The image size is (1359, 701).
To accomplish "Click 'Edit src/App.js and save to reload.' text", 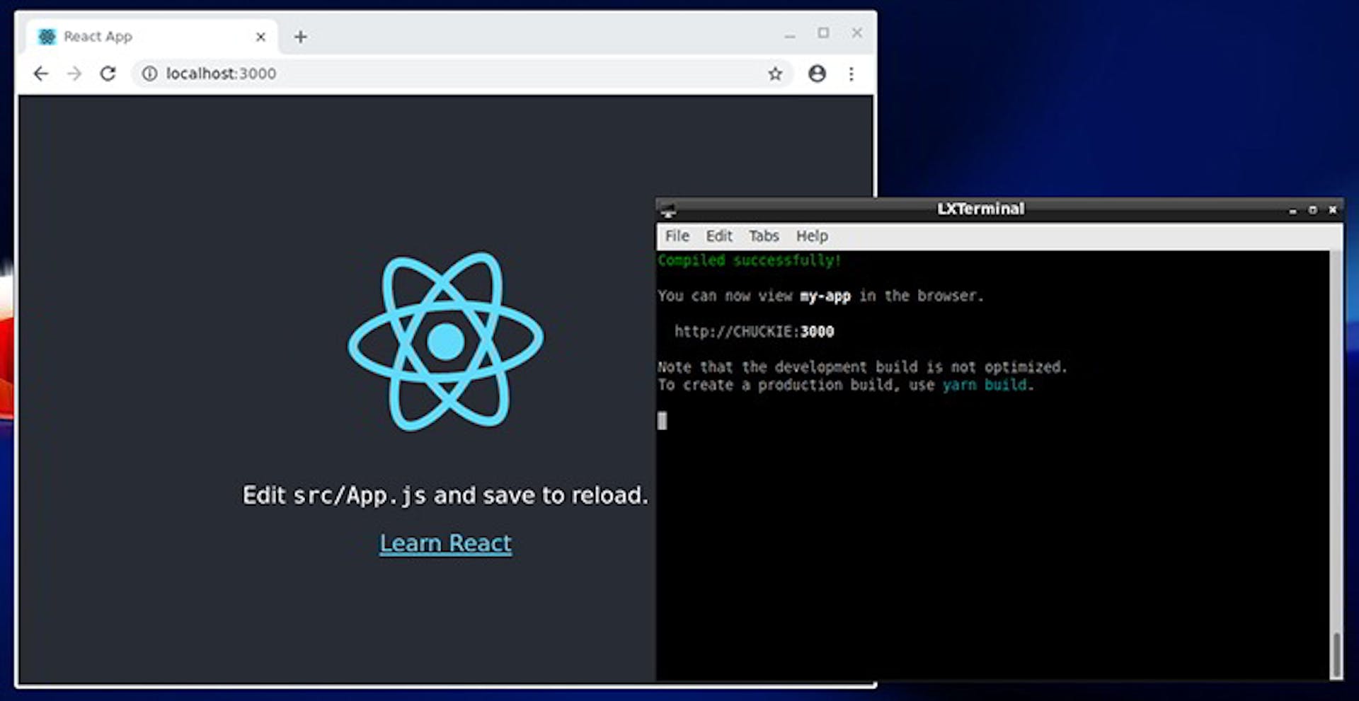I will [445, 495].
